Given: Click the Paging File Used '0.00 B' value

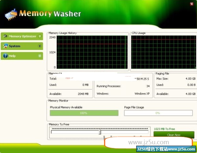Looking at the screenshot, I should 191,85.
